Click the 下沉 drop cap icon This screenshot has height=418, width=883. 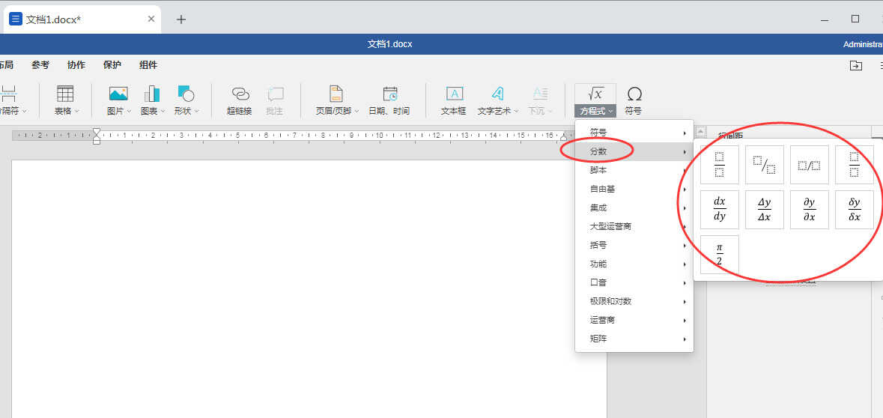[539, 94]
